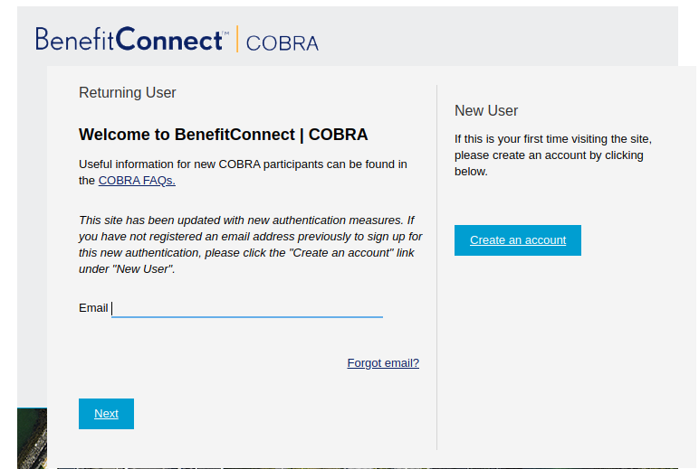Click the Returning User heading

click(128, 92)
